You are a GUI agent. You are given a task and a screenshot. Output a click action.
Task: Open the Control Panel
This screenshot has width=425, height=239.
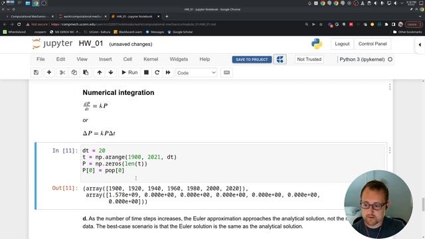[x=373, y=44]
